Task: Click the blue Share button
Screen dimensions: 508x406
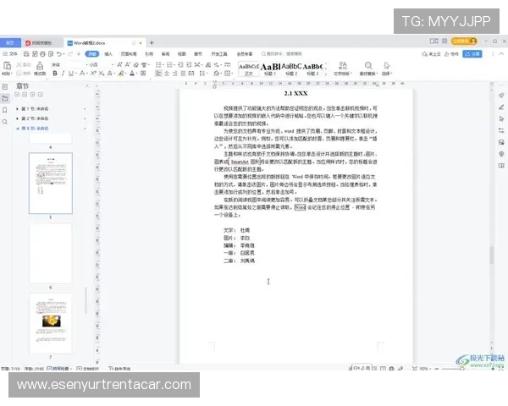Action: click(472, 54)
